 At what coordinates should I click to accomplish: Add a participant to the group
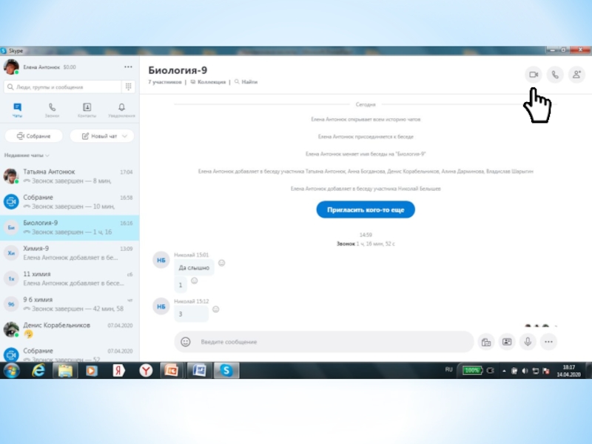[x=576, y=75]
